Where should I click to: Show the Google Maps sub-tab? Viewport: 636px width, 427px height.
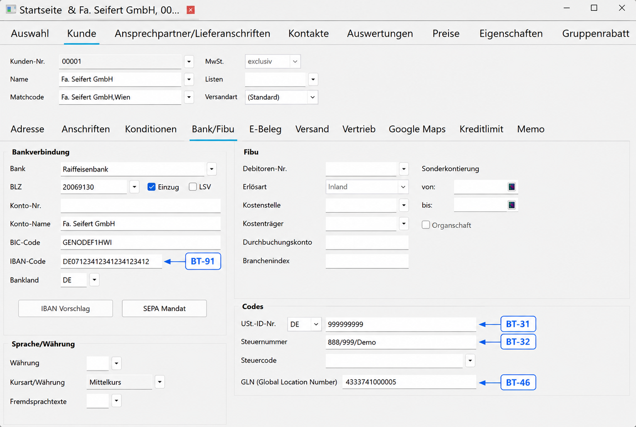417,129
